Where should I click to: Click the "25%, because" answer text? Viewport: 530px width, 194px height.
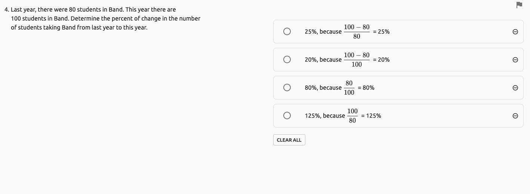click(323, 32)
